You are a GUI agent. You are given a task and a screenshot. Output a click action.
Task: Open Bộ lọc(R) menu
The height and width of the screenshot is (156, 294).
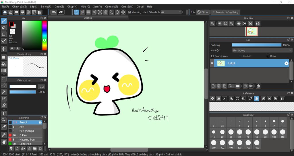point(46,7)
